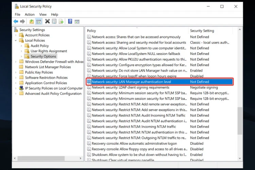Toggle the Show/Hide Action Pane icon
Screen dimensions: 255x170
(77, 21)
